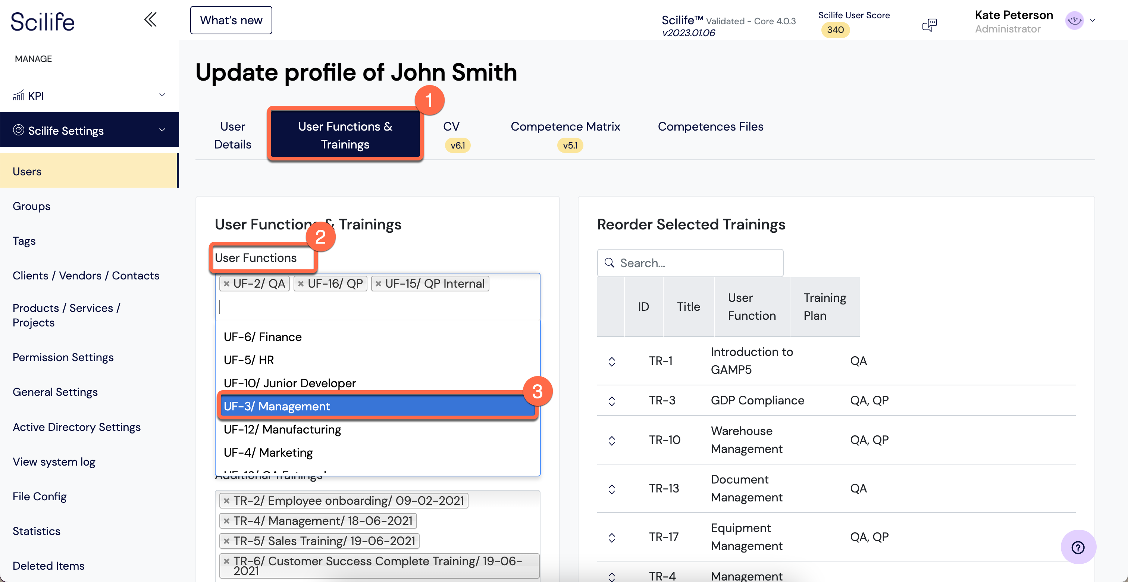This screenshot has width=1128, height=582.
Task: Open Users in the sidebar
Action: click(89, 171)
